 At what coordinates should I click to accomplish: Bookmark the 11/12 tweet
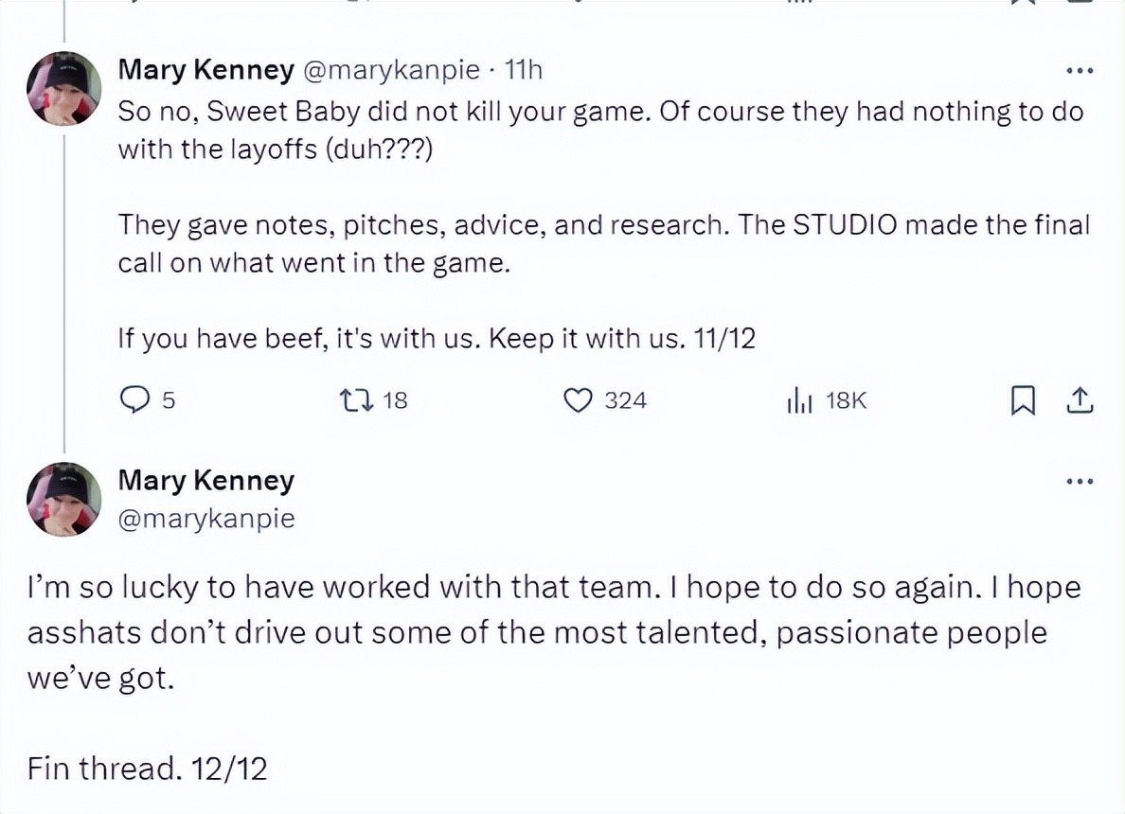click(1022, 401)
